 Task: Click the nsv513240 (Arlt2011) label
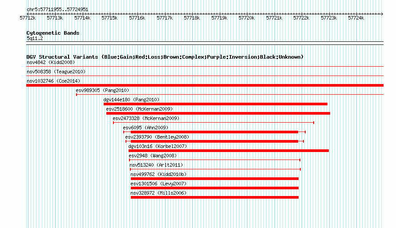156,165
